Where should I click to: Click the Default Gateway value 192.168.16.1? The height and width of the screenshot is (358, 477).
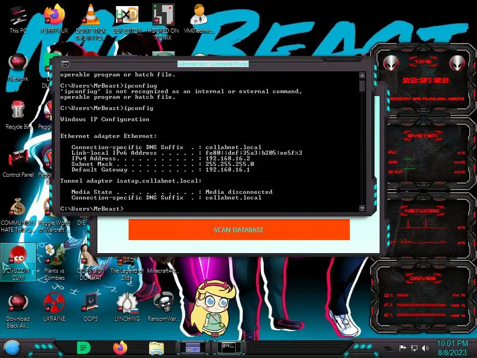227,170
